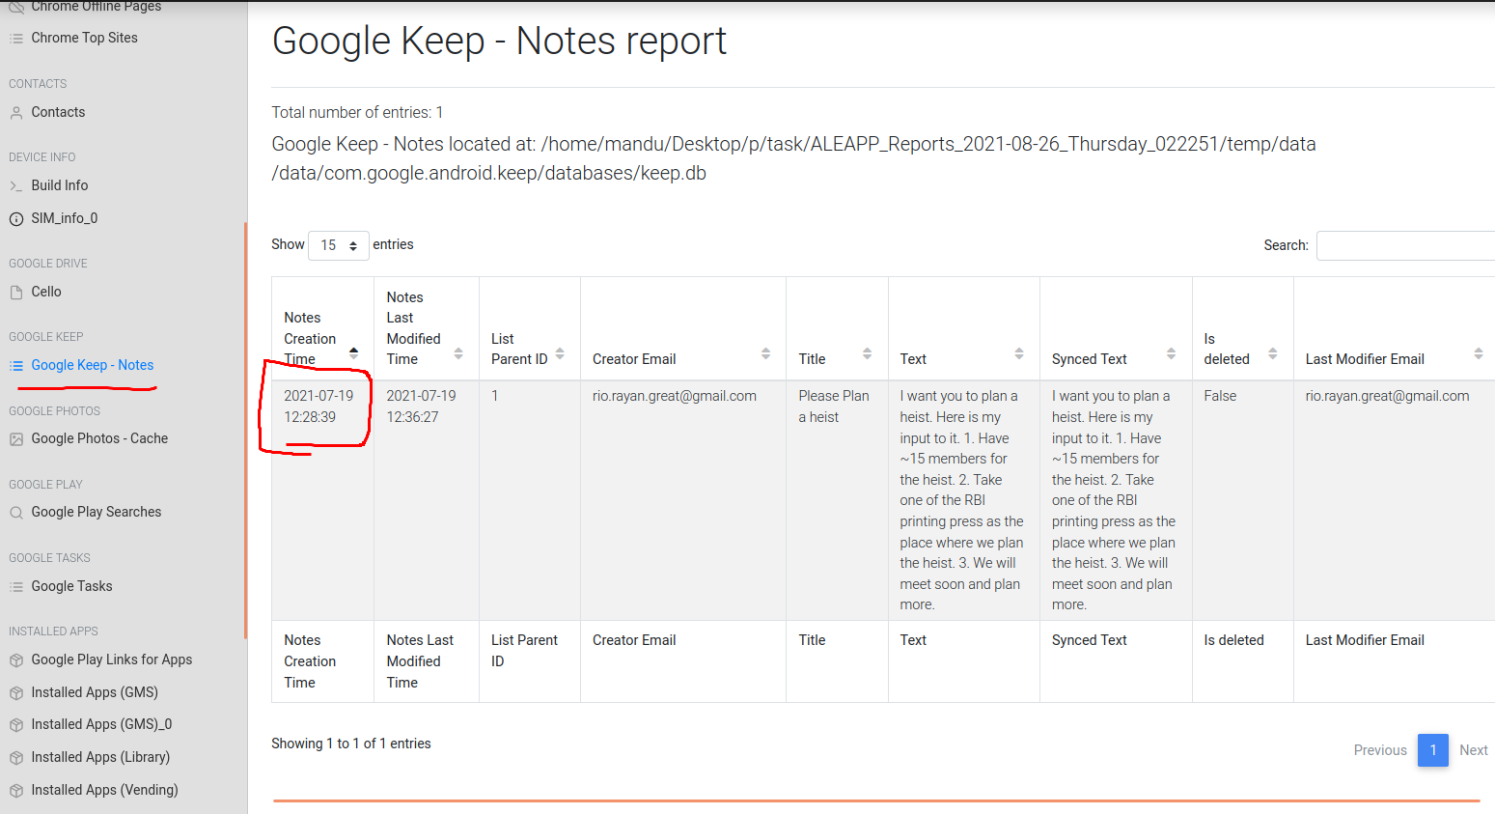The image size is (1495, 814).
Task: Click the Google Tasks list icon
Action: (x=16, y=587)
